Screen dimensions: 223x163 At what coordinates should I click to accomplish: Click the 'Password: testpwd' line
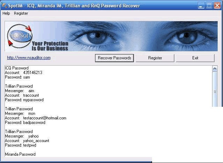coord(21,145)
